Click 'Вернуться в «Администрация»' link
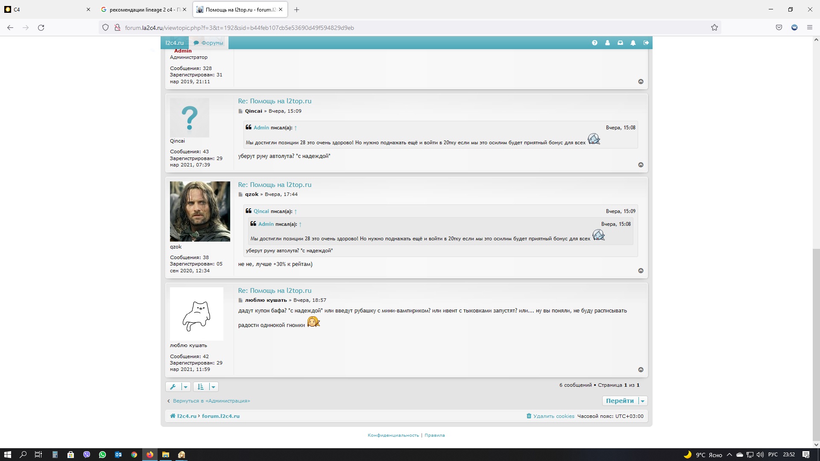 pos(211,401)
